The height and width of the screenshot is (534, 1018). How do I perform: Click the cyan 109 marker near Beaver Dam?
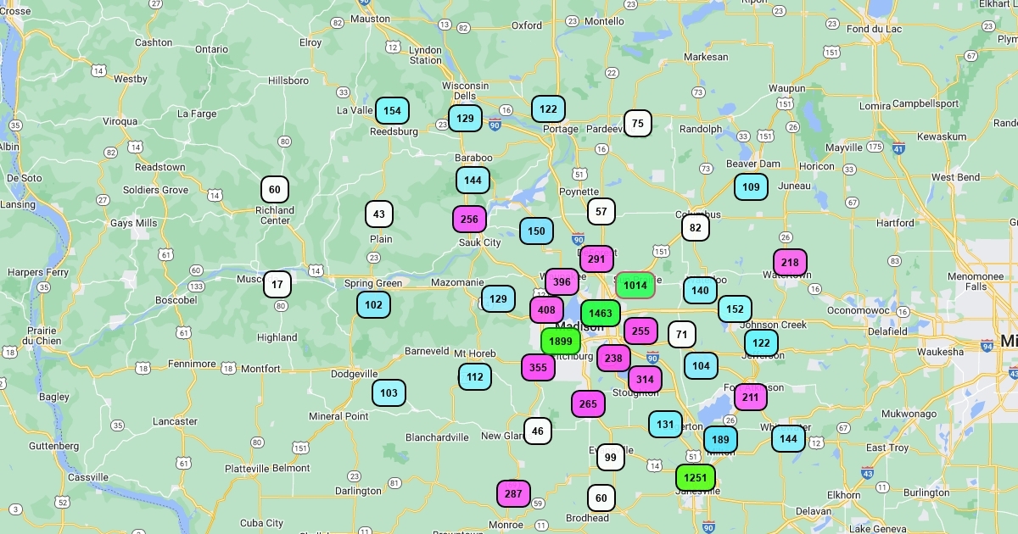pyautogui.click(x=751, y=187)
